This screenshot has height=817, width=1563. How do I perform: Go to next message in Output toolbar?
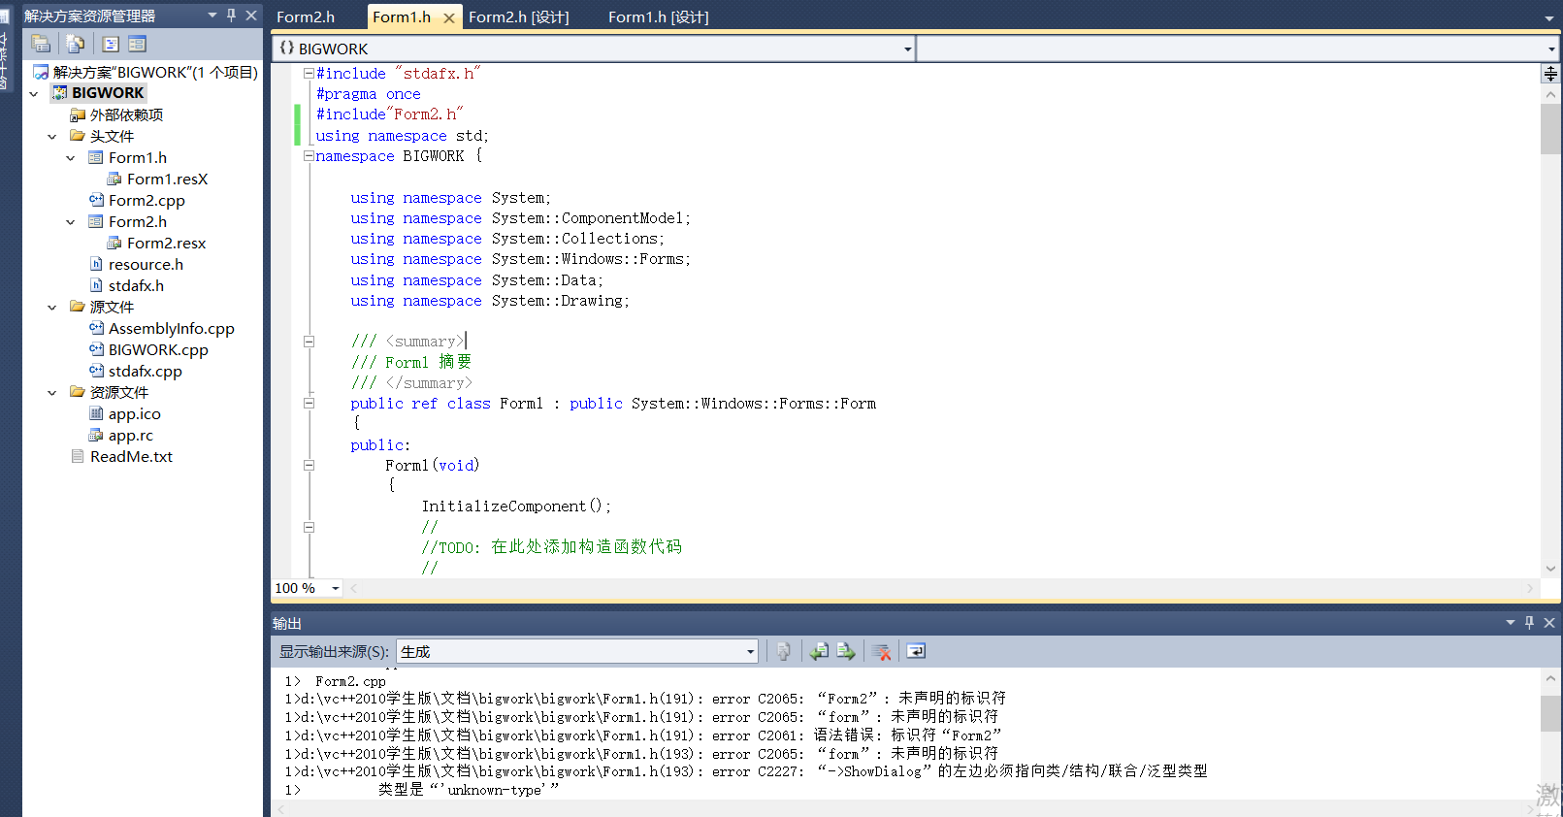846,651
